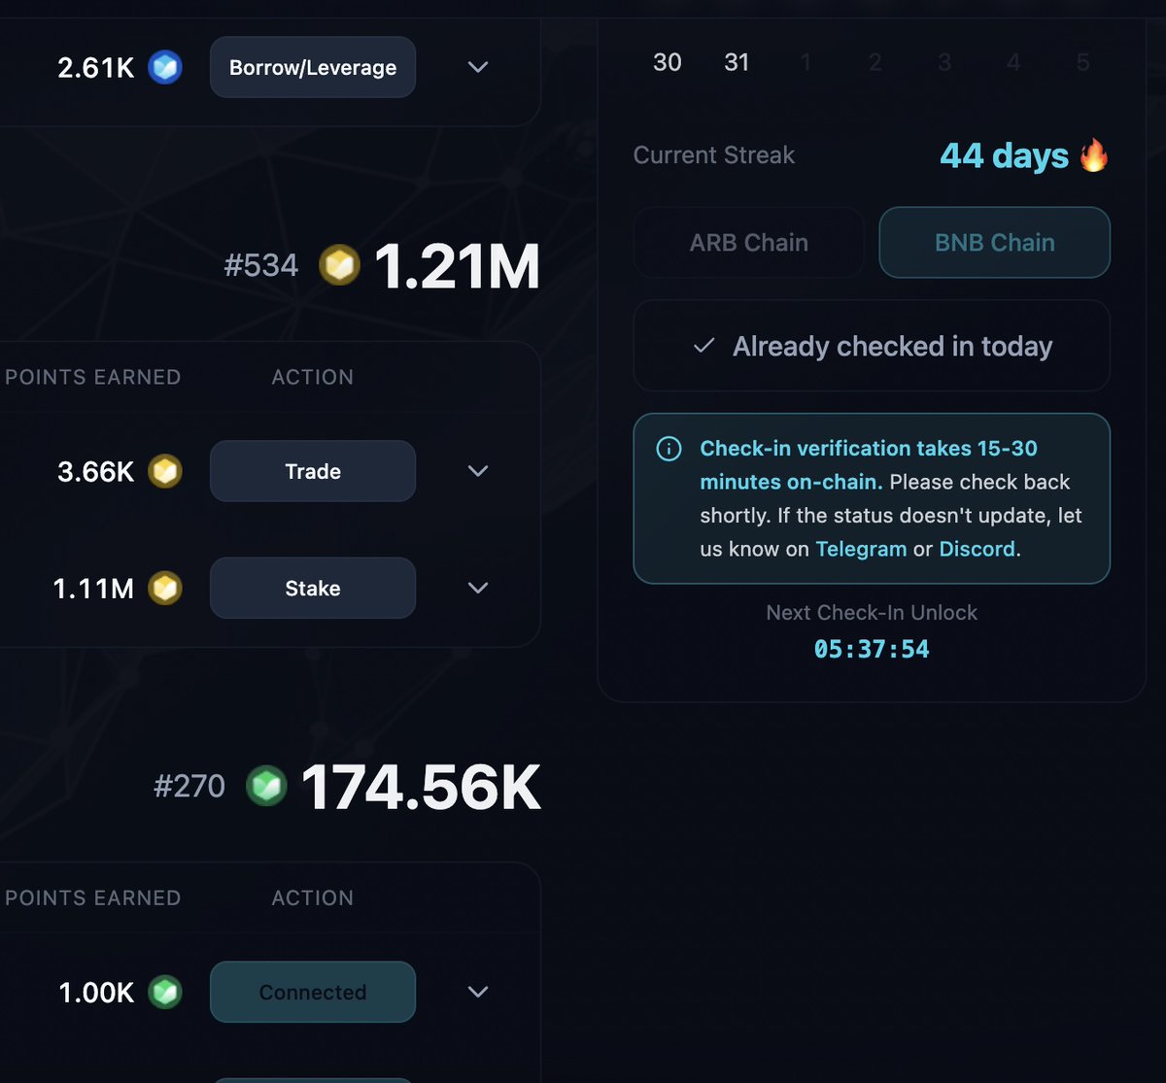The height and width of the screenshot is (1083, 1166).
Task: Click the large gold cube icon beside 1.21M
Action: pos(340,265)
